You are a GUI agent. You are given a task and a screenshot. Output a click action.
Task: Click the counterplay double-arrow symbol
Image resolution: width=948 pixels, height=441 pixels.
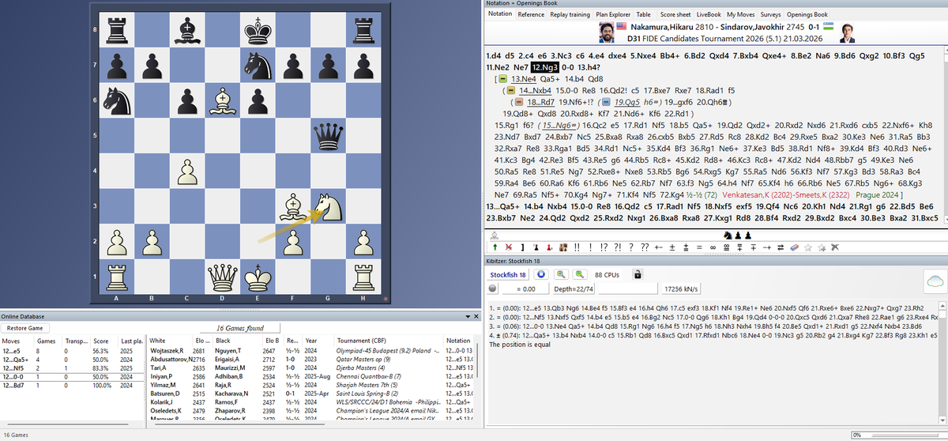[781, 247]
